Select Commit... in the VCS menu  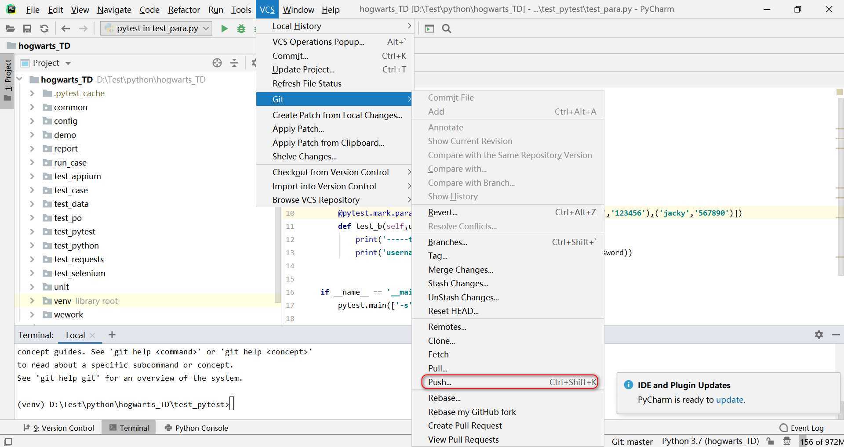coord(335,56)
